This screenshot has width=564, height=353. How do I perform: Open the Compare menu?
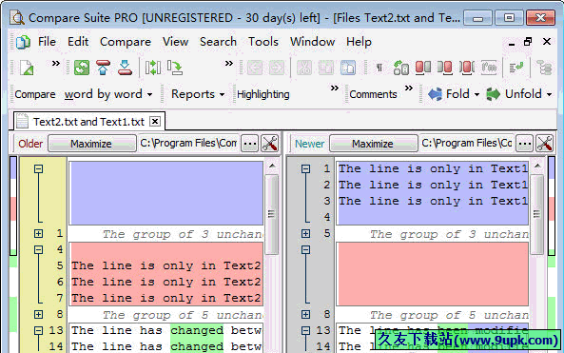pos(126,42)
